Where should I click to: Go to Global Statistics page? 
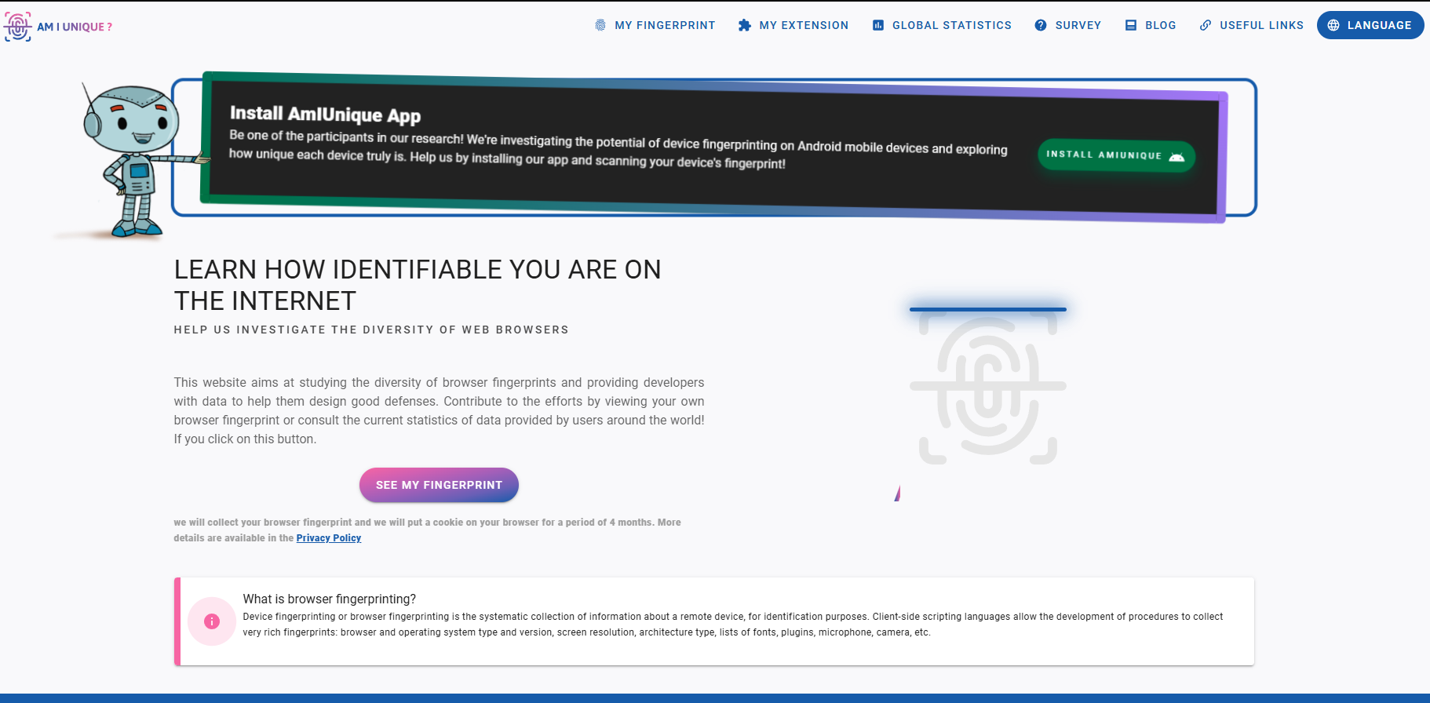[x=951, y=25]
